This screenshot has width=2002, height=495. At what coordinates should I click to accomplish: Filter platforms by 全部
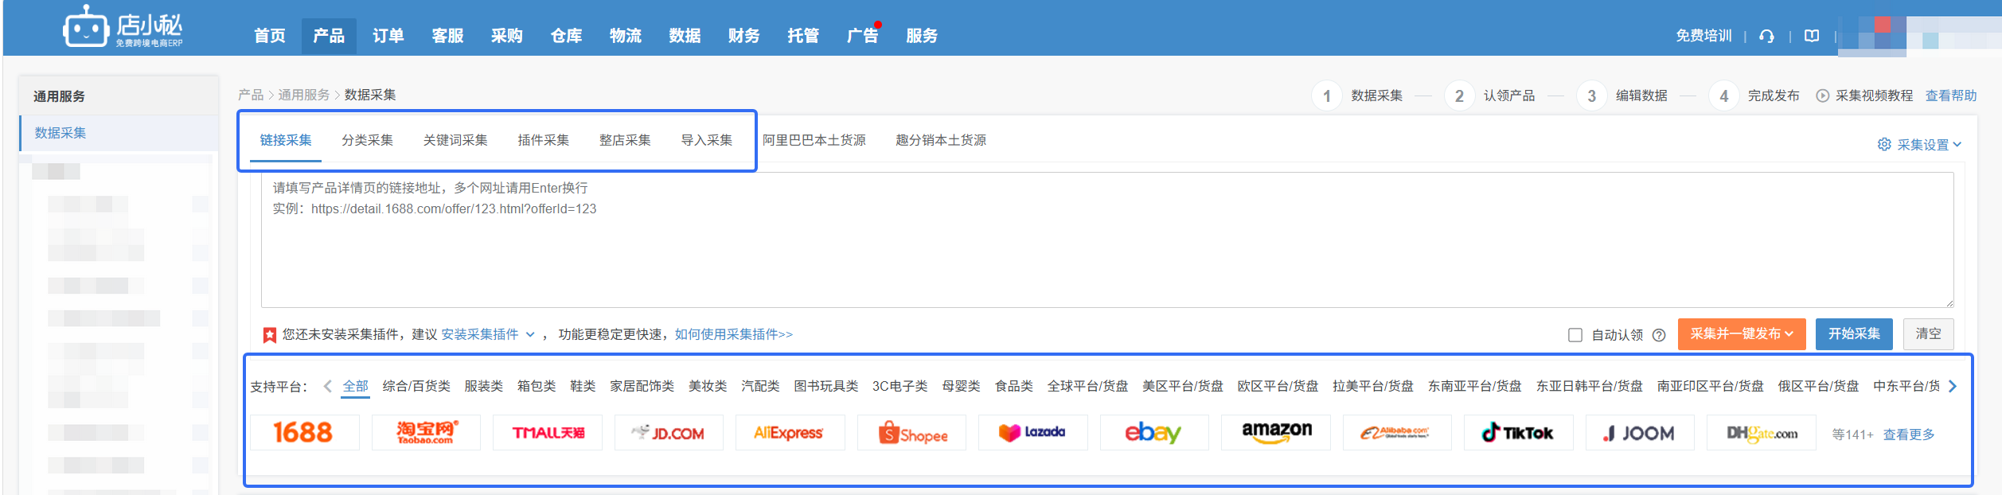point(356,386)
